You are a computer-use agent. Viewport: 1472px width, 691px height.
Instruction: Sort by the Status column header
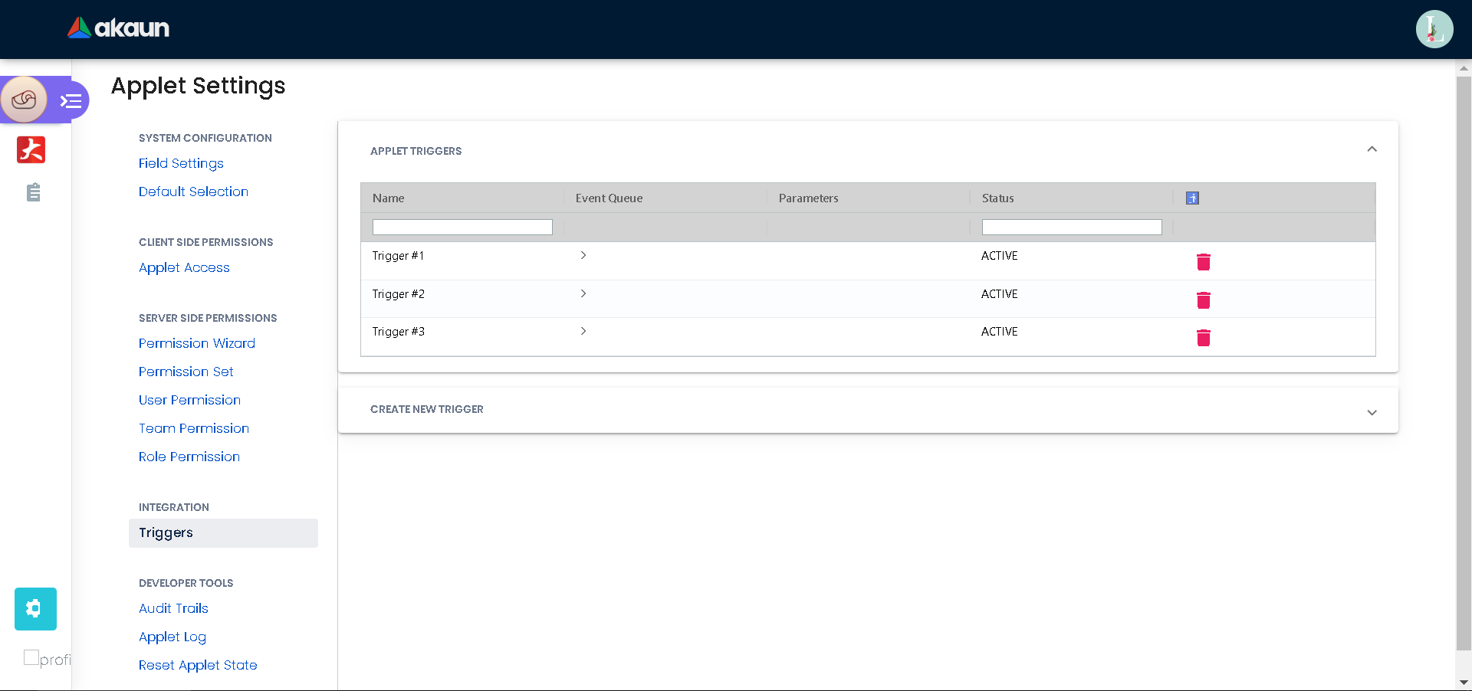click(997, 198)
